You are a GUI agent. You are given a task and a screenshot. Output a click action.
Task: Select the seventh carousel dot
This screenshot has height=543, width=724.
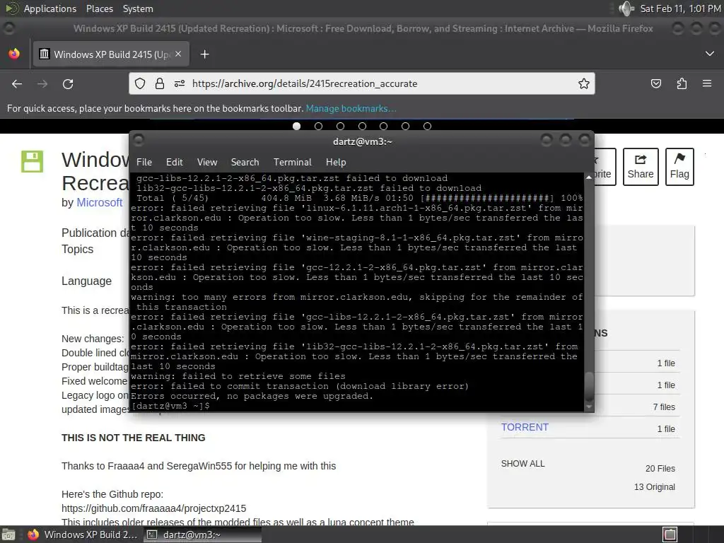(427, 126)
